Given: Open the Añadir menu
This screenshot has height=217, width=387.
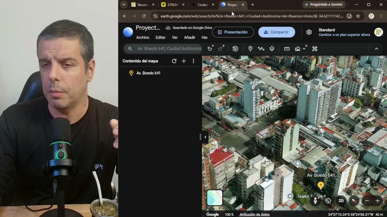Looking at the screenshot, I should pos(190,37).
